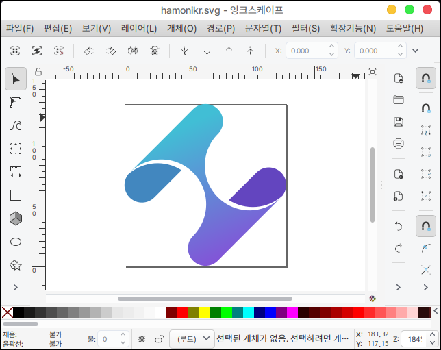Expand the tool controls overflow chevron
The image size is (441, 350).
pyautogui.click(x=415, y=51)
